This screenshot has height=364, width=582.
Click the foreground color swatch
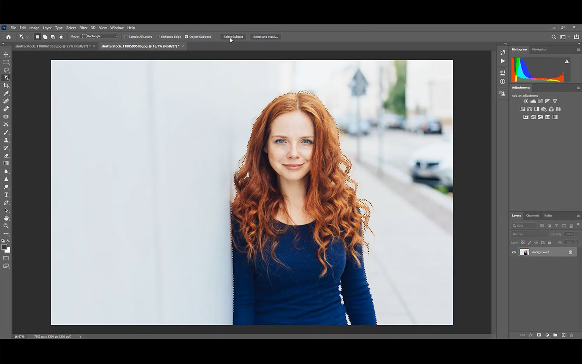[4, 247]
